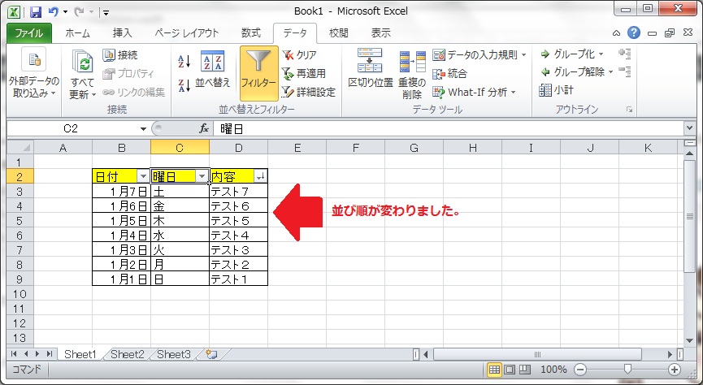Viewport: 703px width, 385px height.
Task: Click the fx insert function button
Action: [x=204, y=129]
